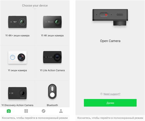Open the Need support? link

(112, 94)
